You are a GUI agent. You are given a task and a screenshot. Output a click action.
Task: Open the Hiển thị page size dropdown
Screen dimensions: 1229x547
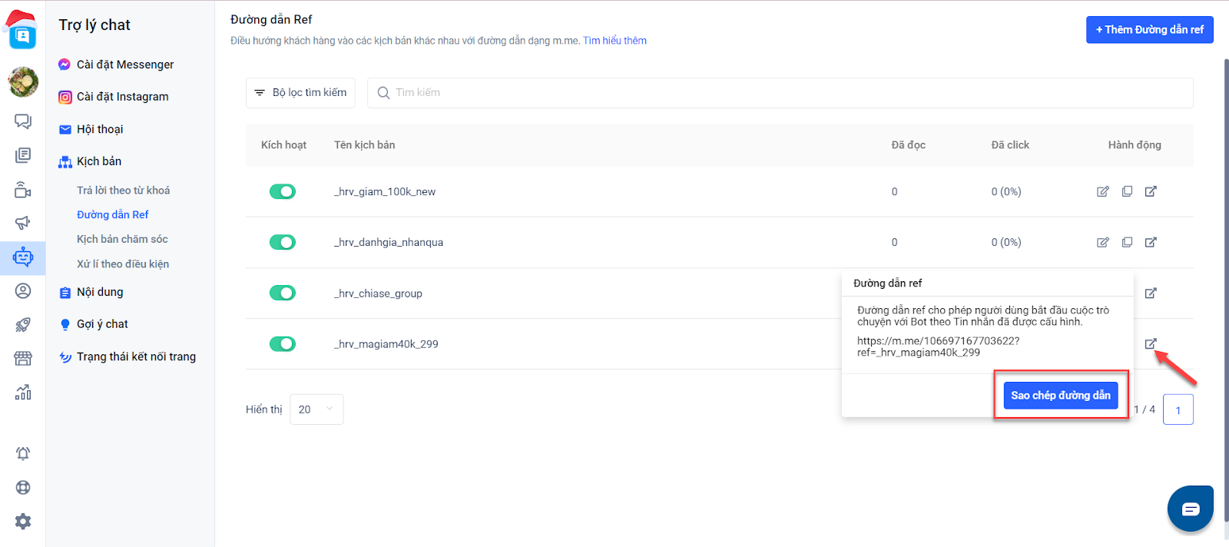[316, 409]
